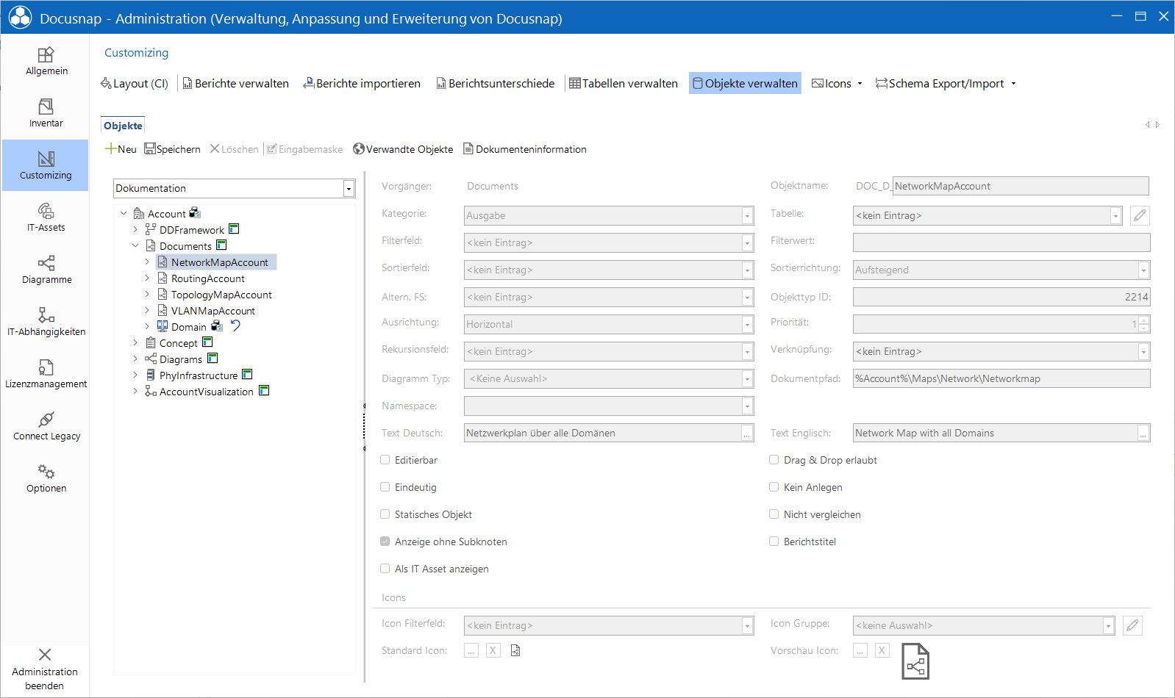Open IT-Assets in the sidebar
1175x698 pixels.
46,217
